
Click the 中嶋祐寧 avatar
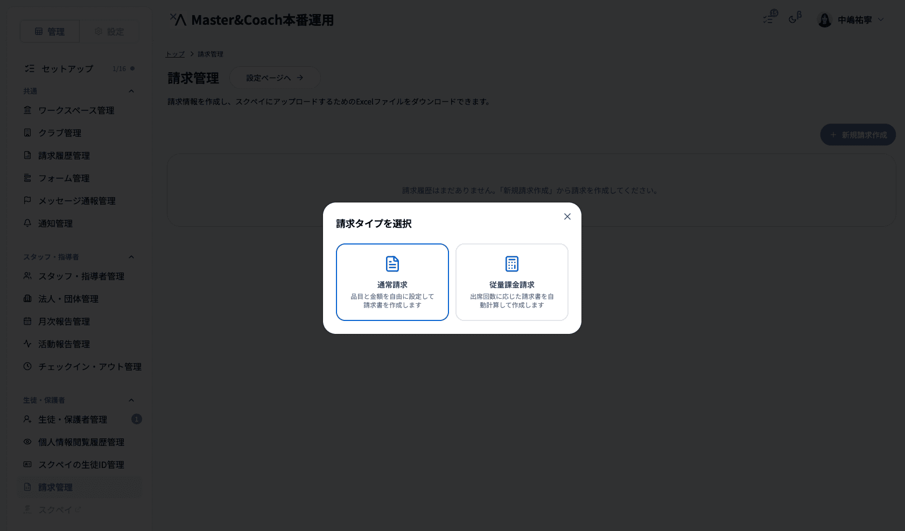click(825, 20)
